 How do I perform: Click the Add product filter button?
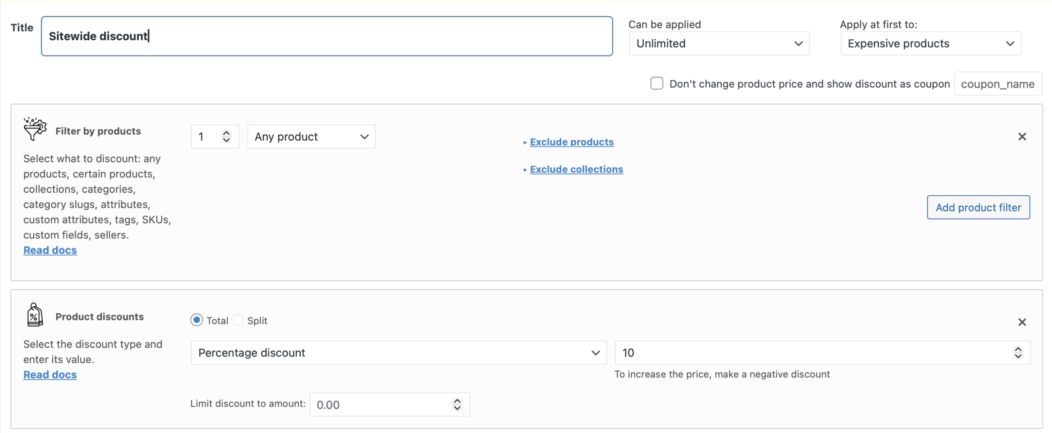click(978, 208)
